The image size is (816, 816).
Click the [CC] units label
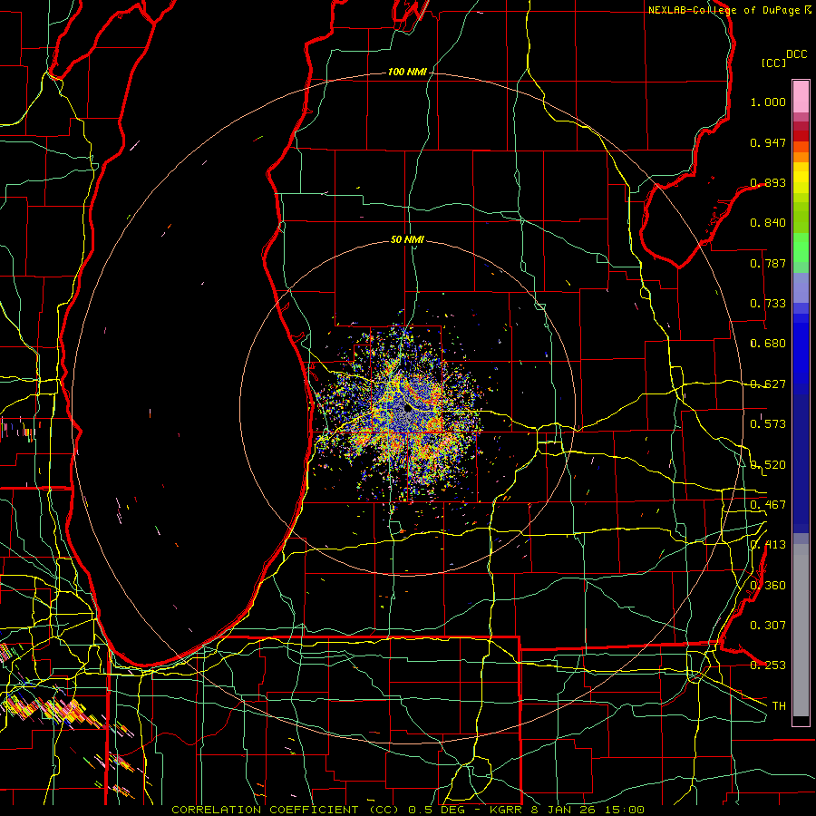pos(773,63)
